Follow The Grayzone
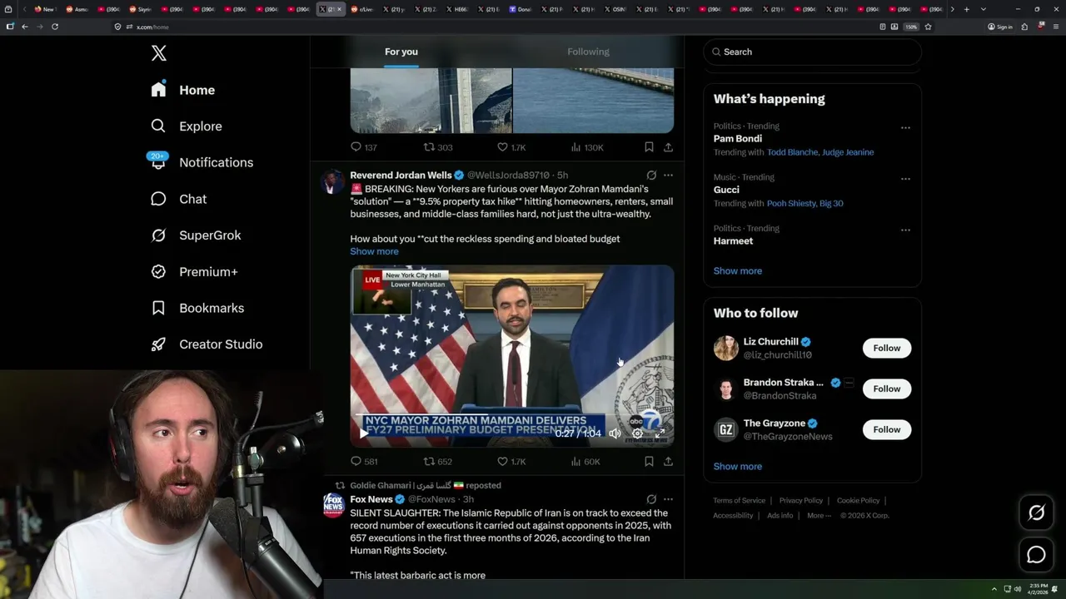The width and height of the screenshot is (1066, 599). 886,429
